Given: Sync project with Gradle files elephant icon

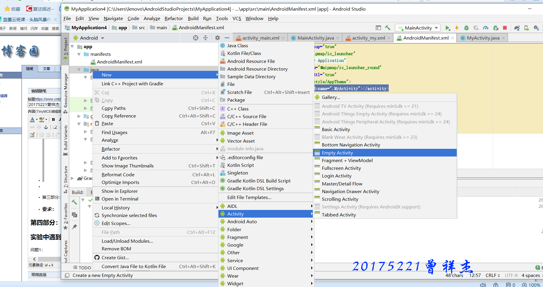Looking at the screenshot, I should [517, 28].
